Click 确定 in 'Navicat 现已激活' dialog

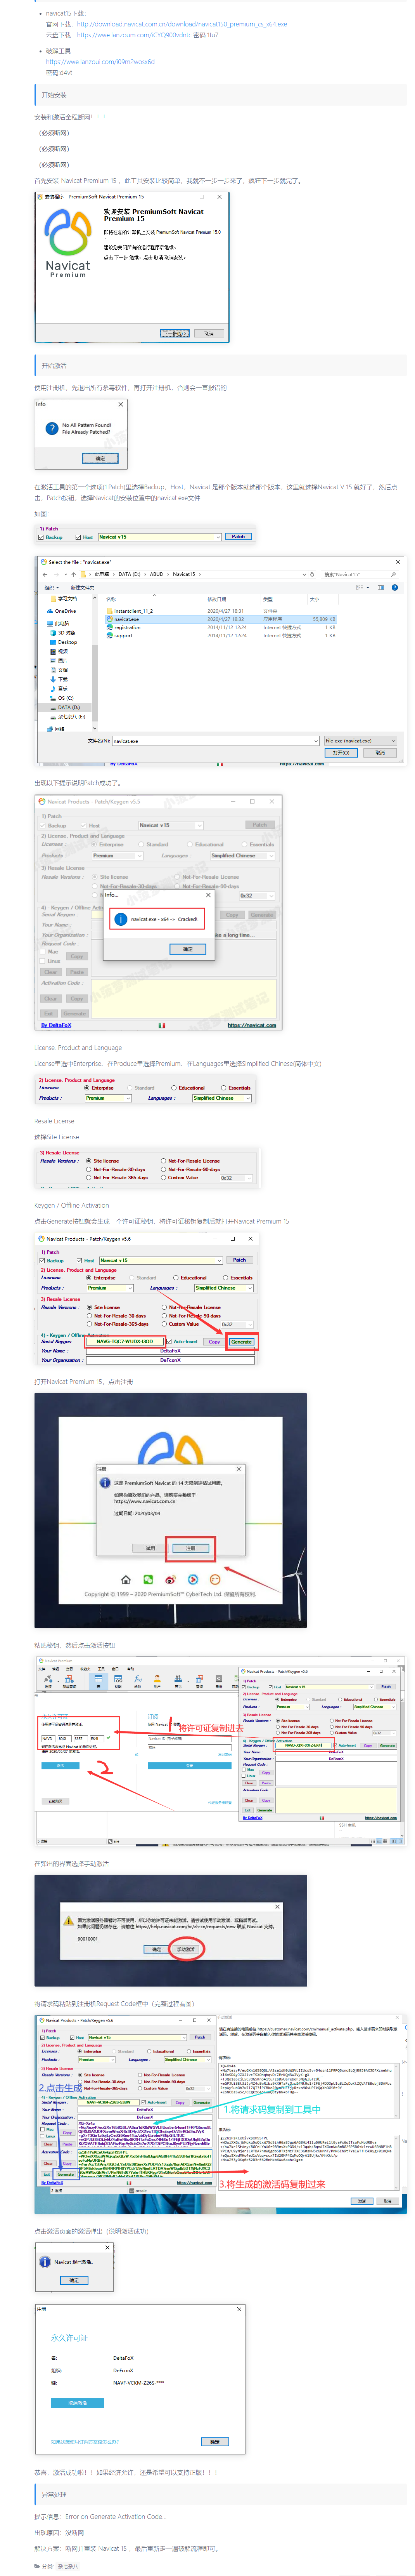pyautogui.click(x=75, y=2280)
